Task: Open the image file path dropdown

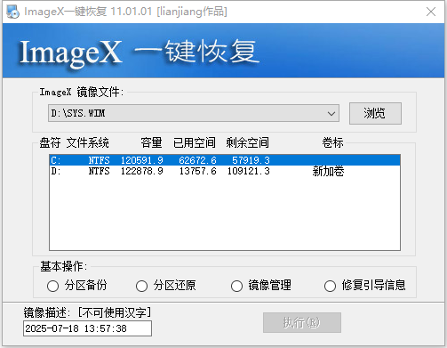Action: 331,113
